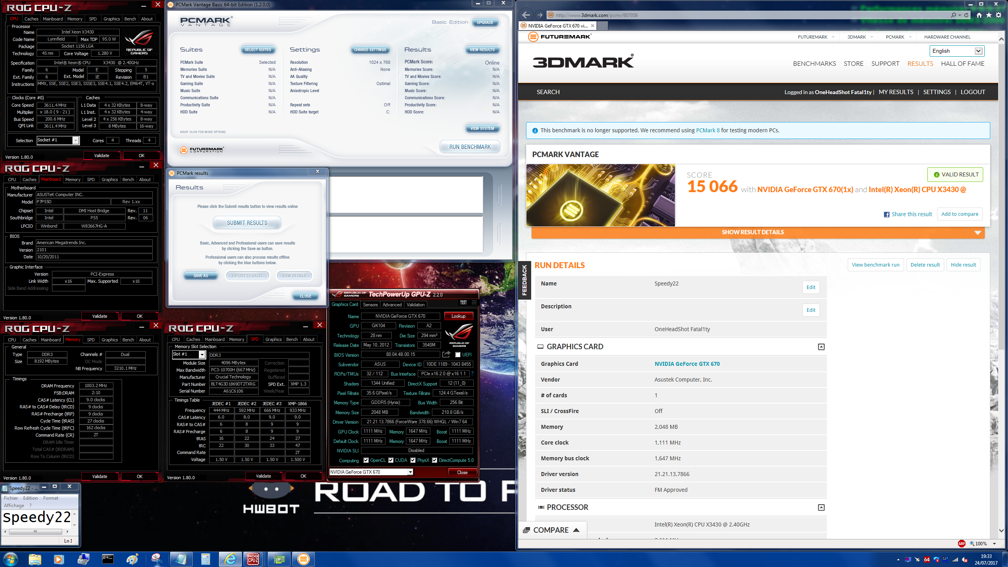
Task: Open the English language dropdown
Action: pyautogui.click(x=957, y=51)
